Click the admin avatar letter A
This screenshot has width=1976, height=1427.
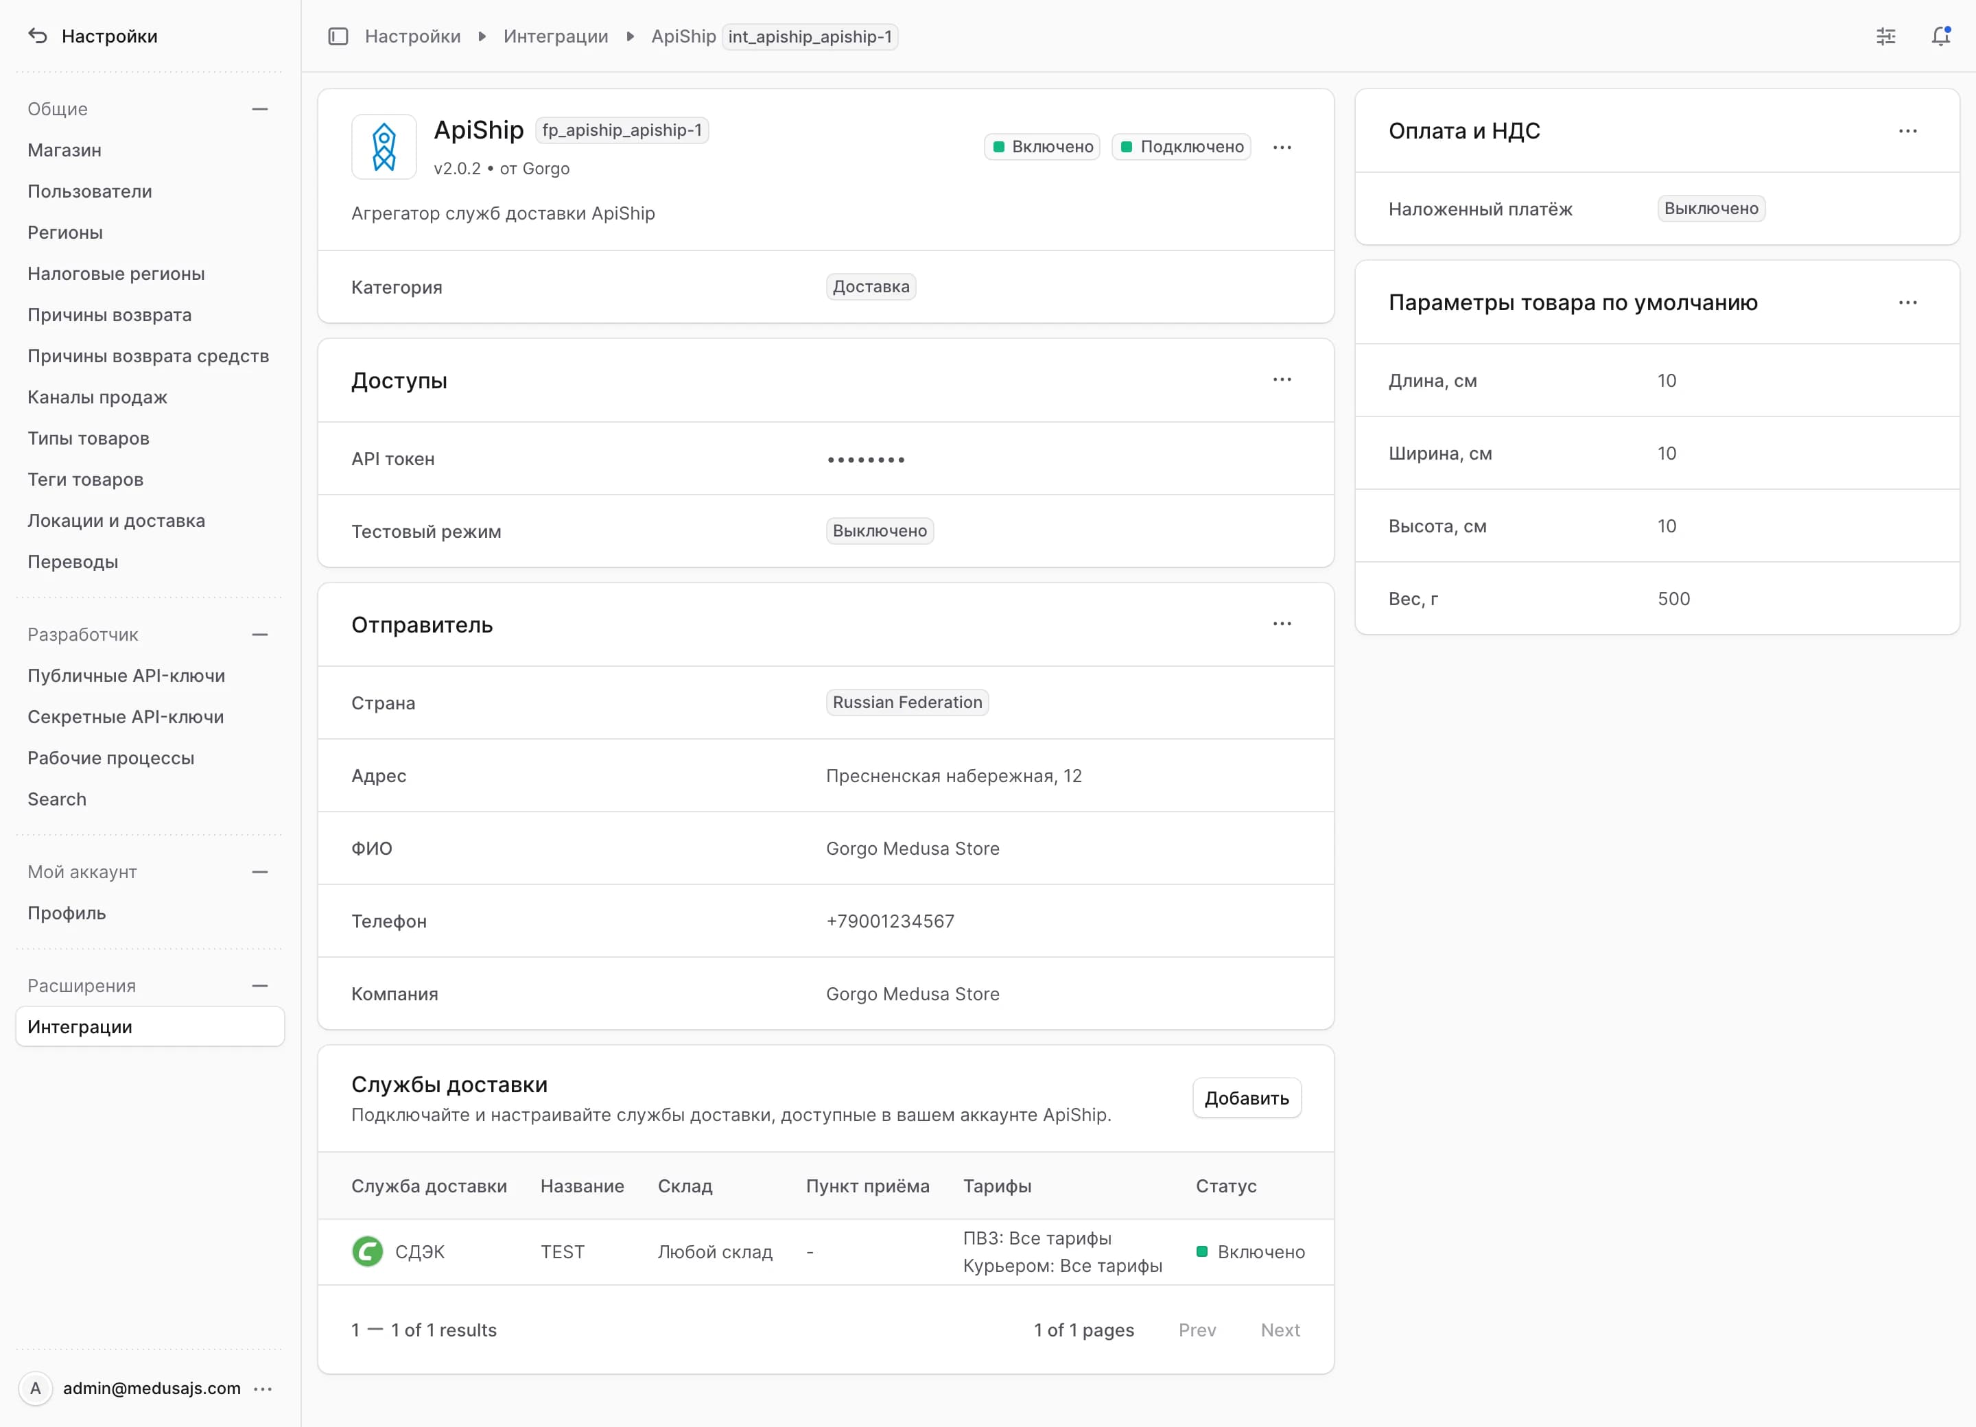[x=36, y=1388]
